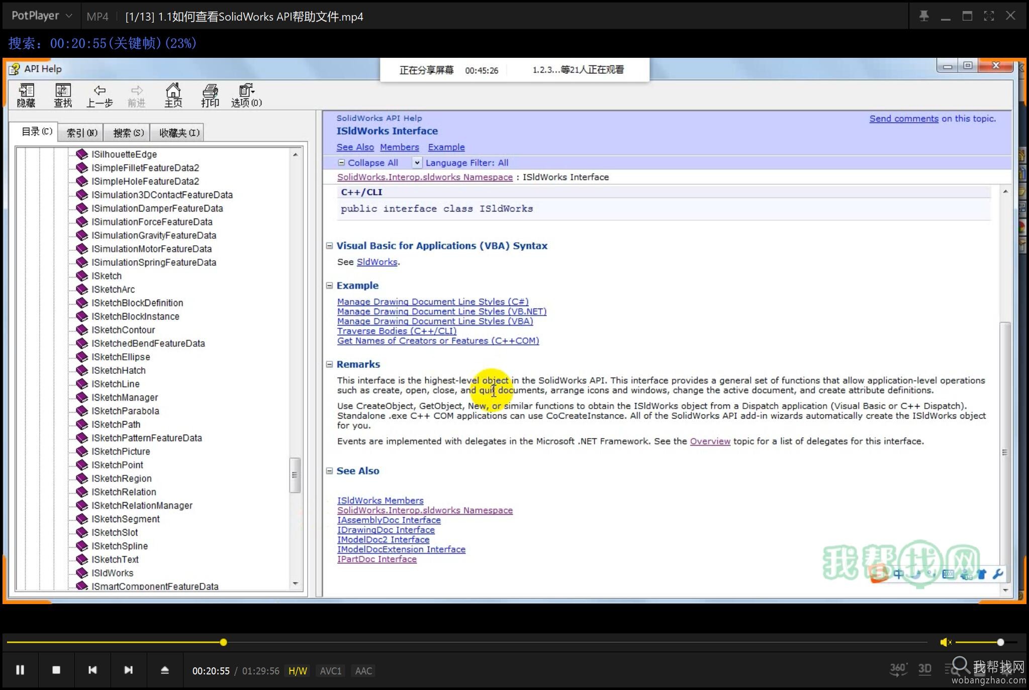Mute the PotPlayer volume speaker icon
Screen dimensions: 1029x690
946,642
